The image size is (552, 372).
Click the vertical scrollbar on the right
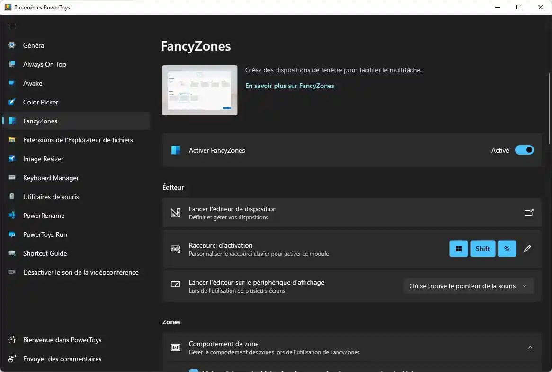[549, 108]
